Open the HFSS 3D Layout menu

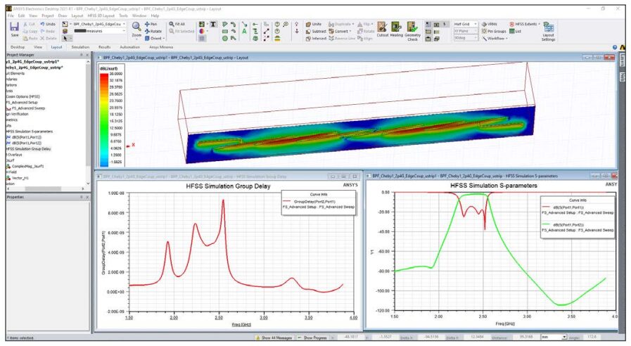pyautogui.click(x=101, y=15)
